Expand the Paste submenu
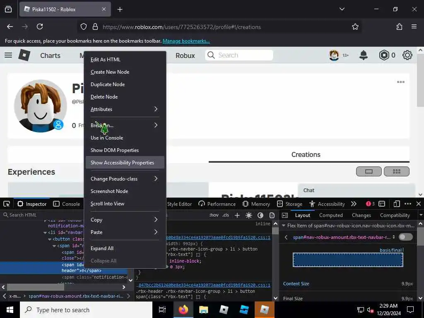This screenshot has height=318, width=424. coord(125,232)
